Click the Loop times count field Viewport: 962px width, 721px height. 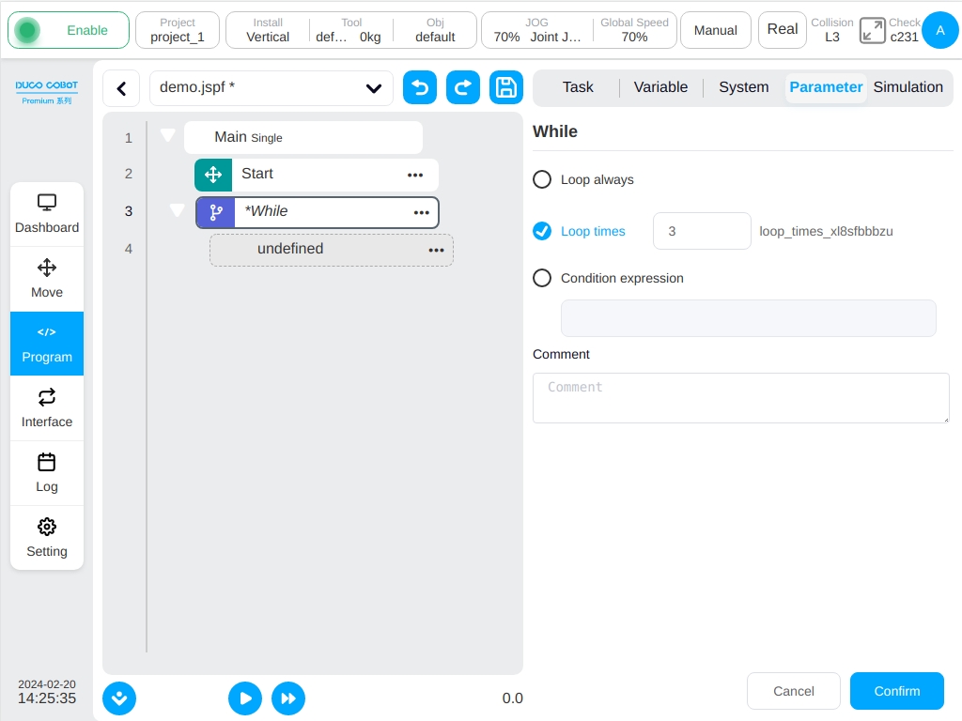tap(702, 231)
